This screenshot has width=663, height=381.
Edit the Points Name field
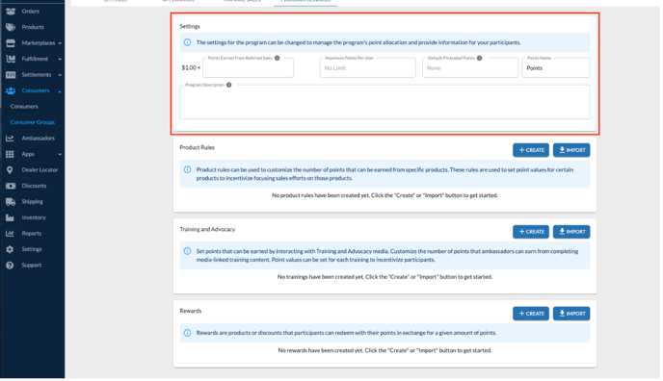[x=556, y=68]
